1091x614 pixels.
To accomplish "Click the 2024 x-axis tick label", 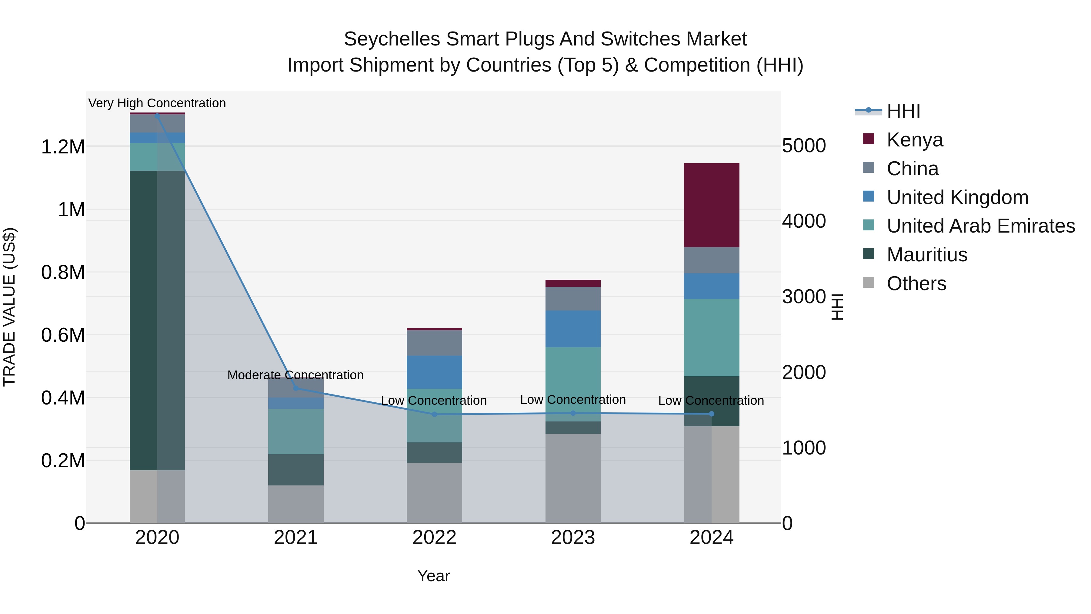I will point(712,538).
